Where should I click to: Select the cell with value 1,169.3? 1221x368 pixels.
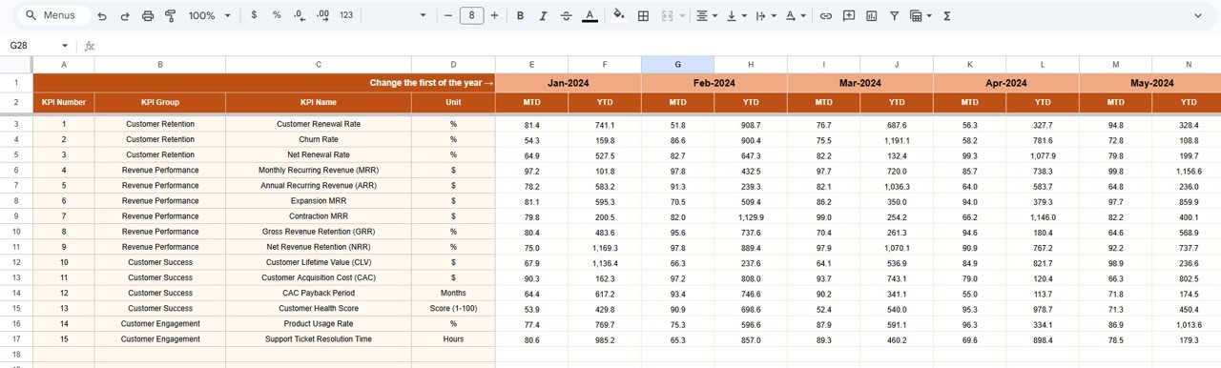605,247
